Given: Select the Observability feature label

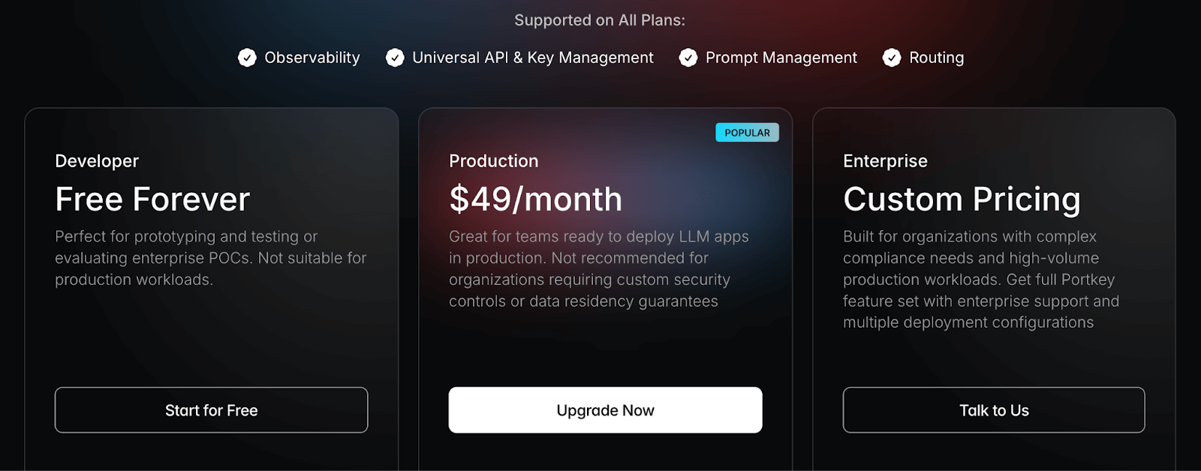Looking at the screenshot, I should (x=312, y=58).
